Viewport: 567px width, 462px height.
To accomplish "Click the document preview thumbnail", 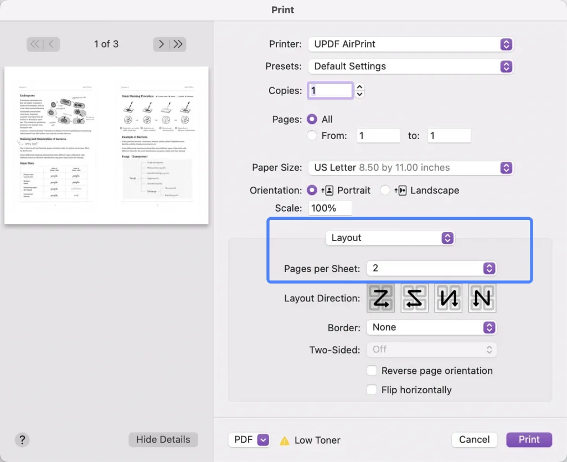I will point(106,145).
